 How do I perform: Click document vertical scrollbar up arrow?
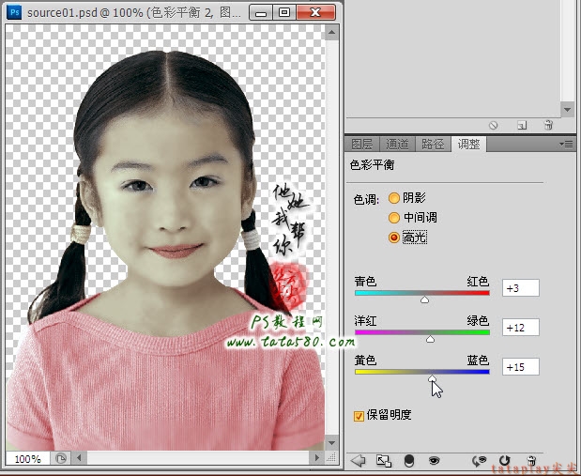(x=331, y=33)
